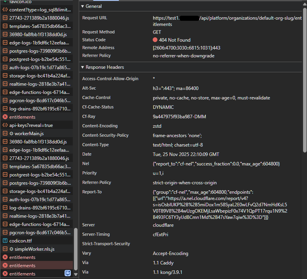Click the Request URL value
The height and width of the screenshot is (279, 307).
pos(227,21)
